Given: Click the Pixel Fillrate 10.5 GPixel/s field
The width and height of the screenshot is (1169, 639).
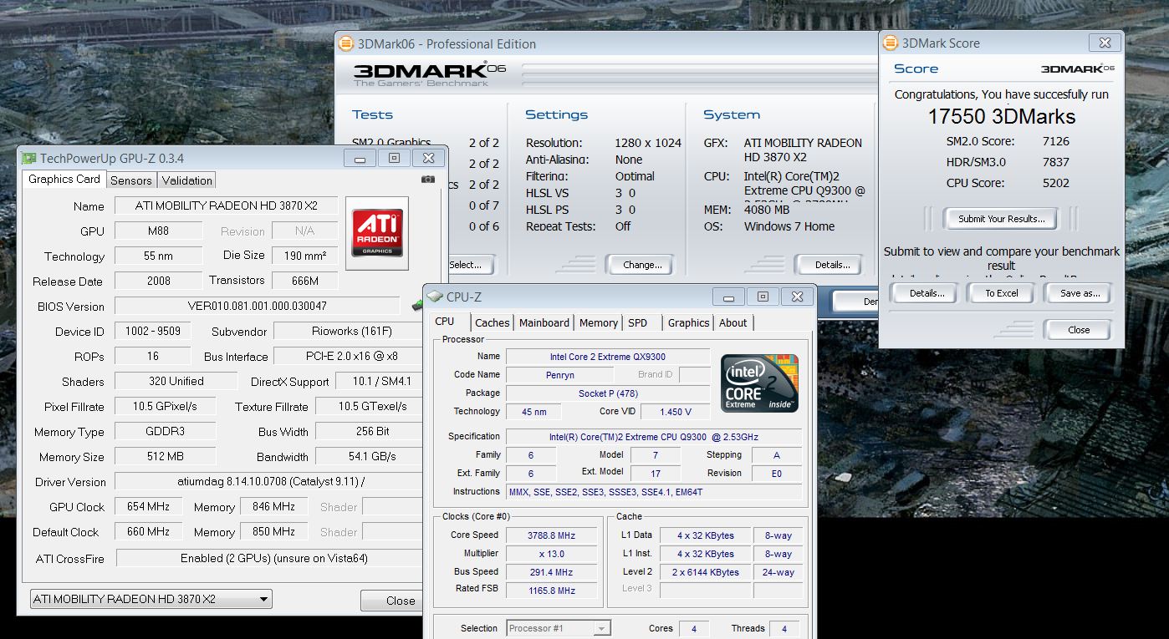Looking at the screenshot, I should [x=166, y=406].
